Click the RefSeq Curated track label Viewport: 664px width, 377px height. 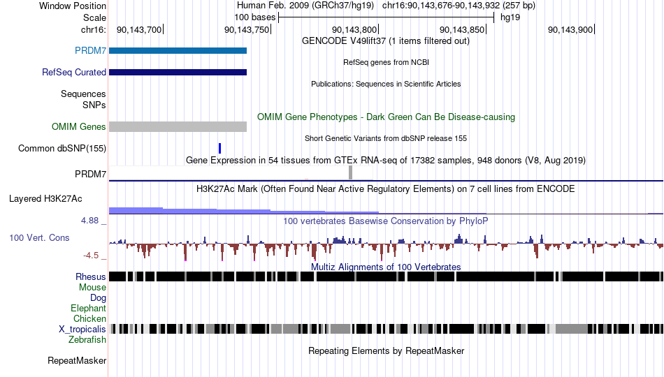pos(73,73)
